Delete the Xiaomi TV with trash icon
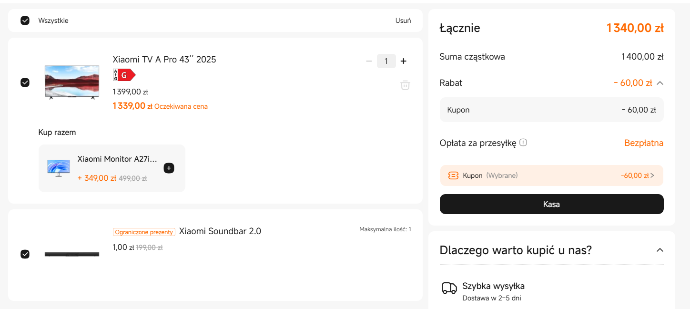This screenshot has height=309, width=690. [405, 85]
